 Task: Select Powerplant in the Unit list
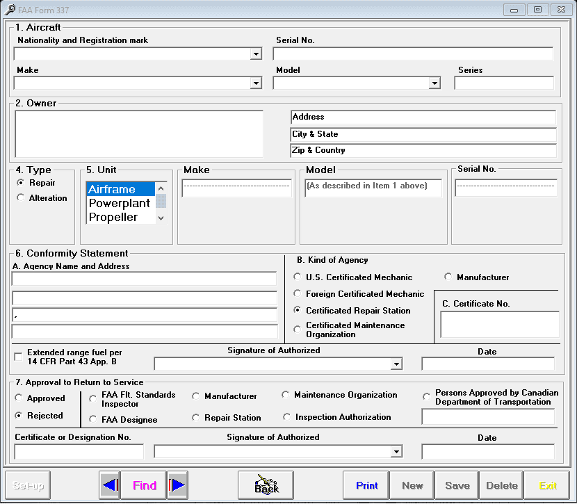120,204
